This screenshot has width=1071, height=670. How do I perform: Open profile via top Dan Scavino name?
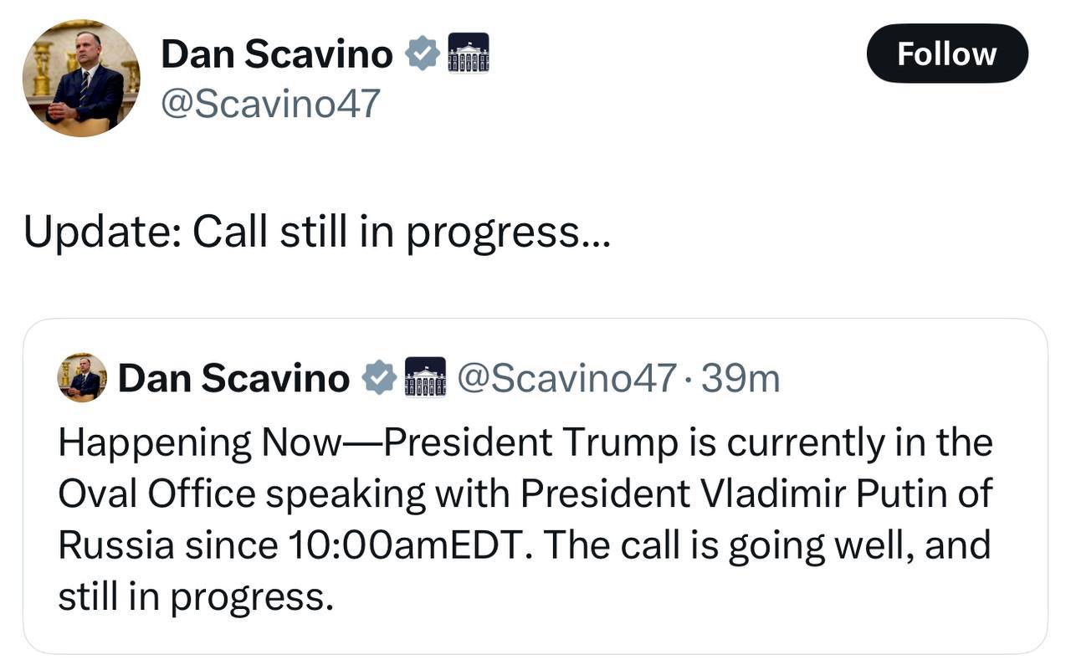(276, 54)
